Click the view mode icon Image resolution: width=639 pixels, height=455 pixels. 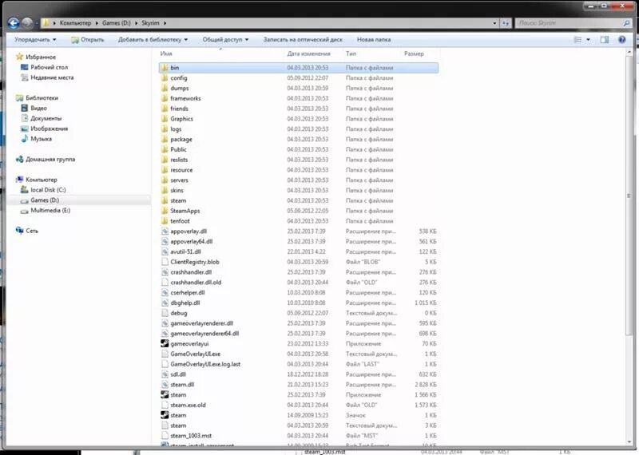click(577, 39)
